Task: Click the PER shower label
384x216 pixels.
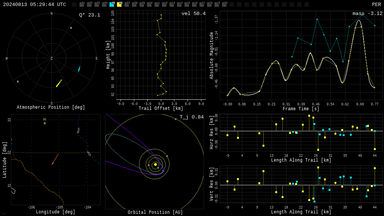Action: click(x=376, y=4)
